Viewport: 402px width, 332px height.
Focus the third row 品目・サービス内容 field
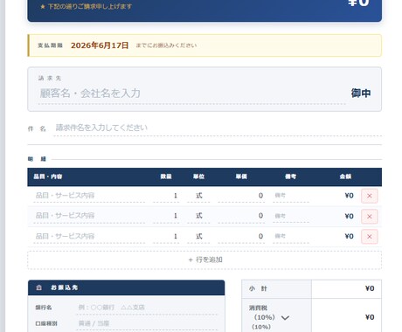coord(89,236)
